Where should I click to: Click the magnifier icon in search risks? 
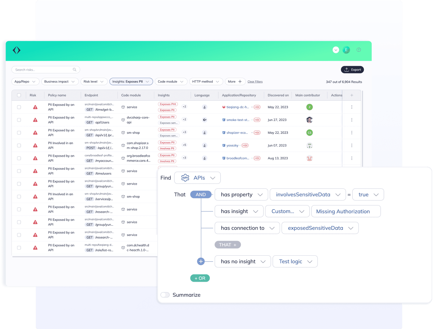pyautogui.click(x=74, y=70)
